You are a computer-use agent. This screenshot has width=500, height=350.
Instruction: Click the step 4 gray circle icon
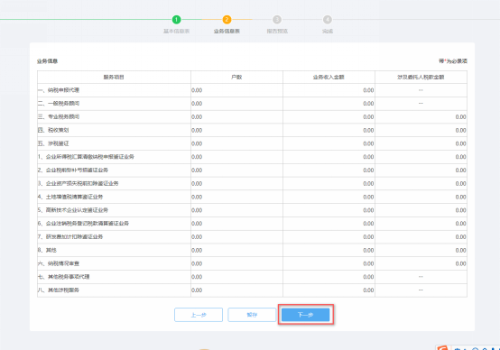tap(328, 20)
